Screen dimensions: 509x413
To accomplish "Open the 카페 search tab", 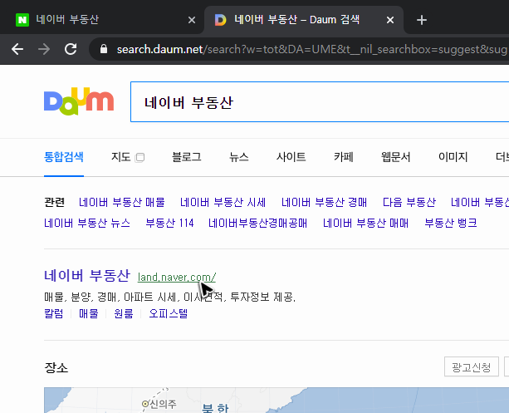I will 344,157.
